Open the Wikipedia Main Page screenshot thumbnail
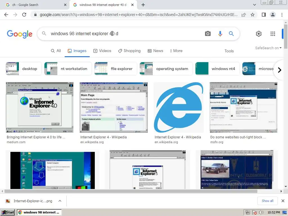 point(114,107)
